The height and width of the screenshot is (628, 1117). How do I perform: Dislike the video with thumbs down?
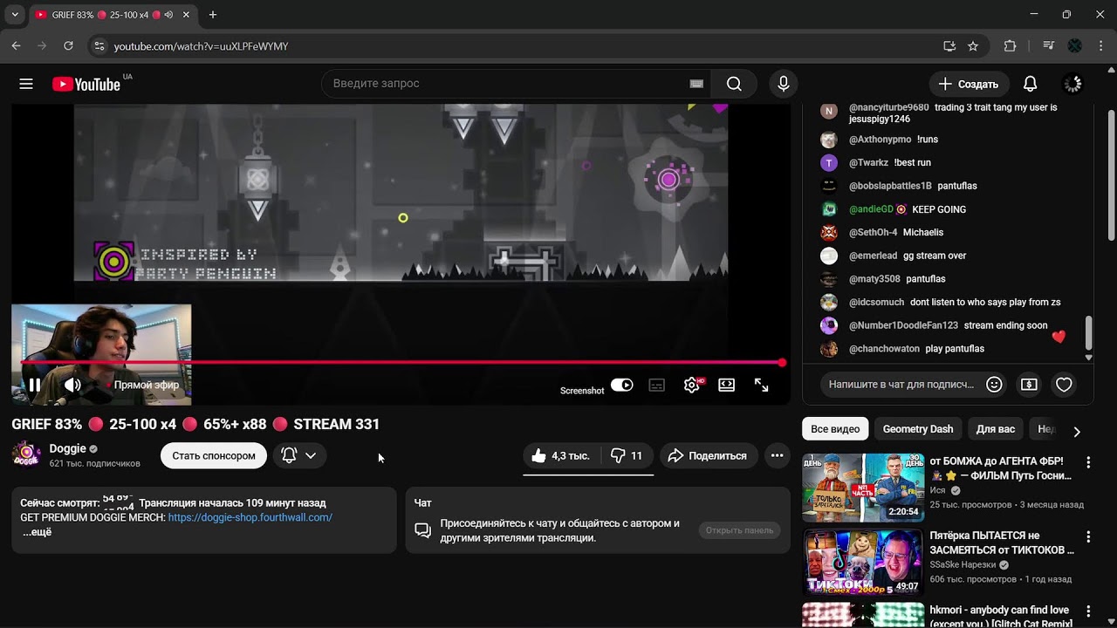tap(627, 455)
